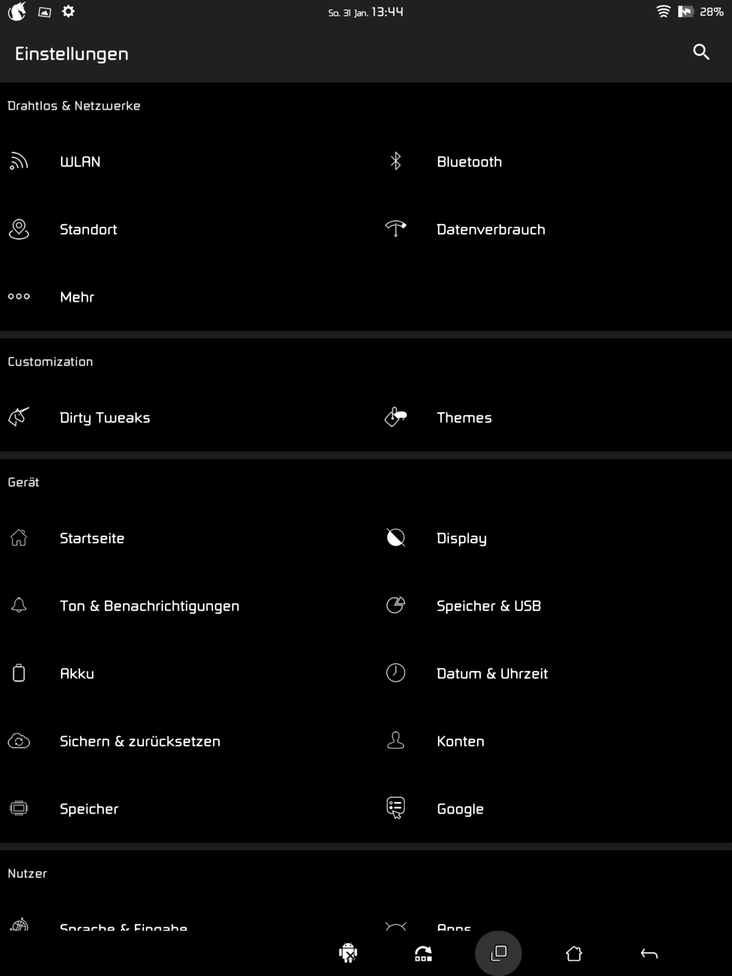
Task: Tap the Bluetooth symbol icon
Action: tap(395, 162)
